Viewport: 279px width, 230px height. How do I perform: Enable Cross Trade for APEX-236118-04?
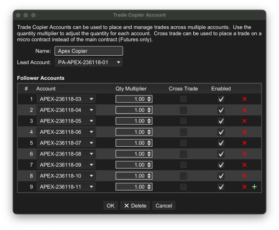click(183, 110)
